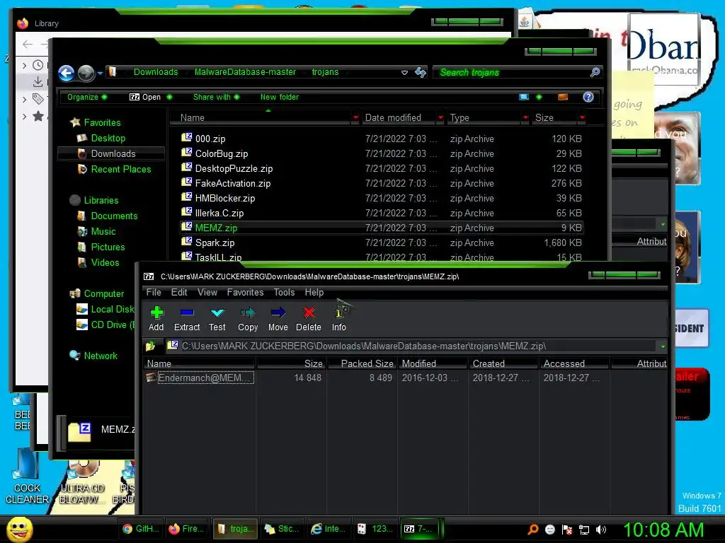Sort 7-Zip list by Packed Size column
The image size is (725, 543).
pyautogui.click(x=362, y=363)
